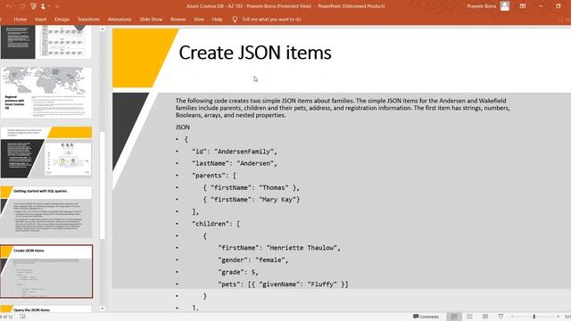The width and height of the screenshot is (571, 321).
Task: Click the intro paragraph about families
Action: click(343, 108)
